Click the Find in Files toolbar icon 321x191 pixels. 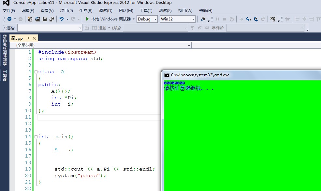click(203, 19)
